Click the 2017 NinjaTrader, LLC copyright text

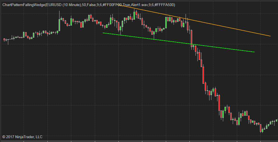point(22,137)
